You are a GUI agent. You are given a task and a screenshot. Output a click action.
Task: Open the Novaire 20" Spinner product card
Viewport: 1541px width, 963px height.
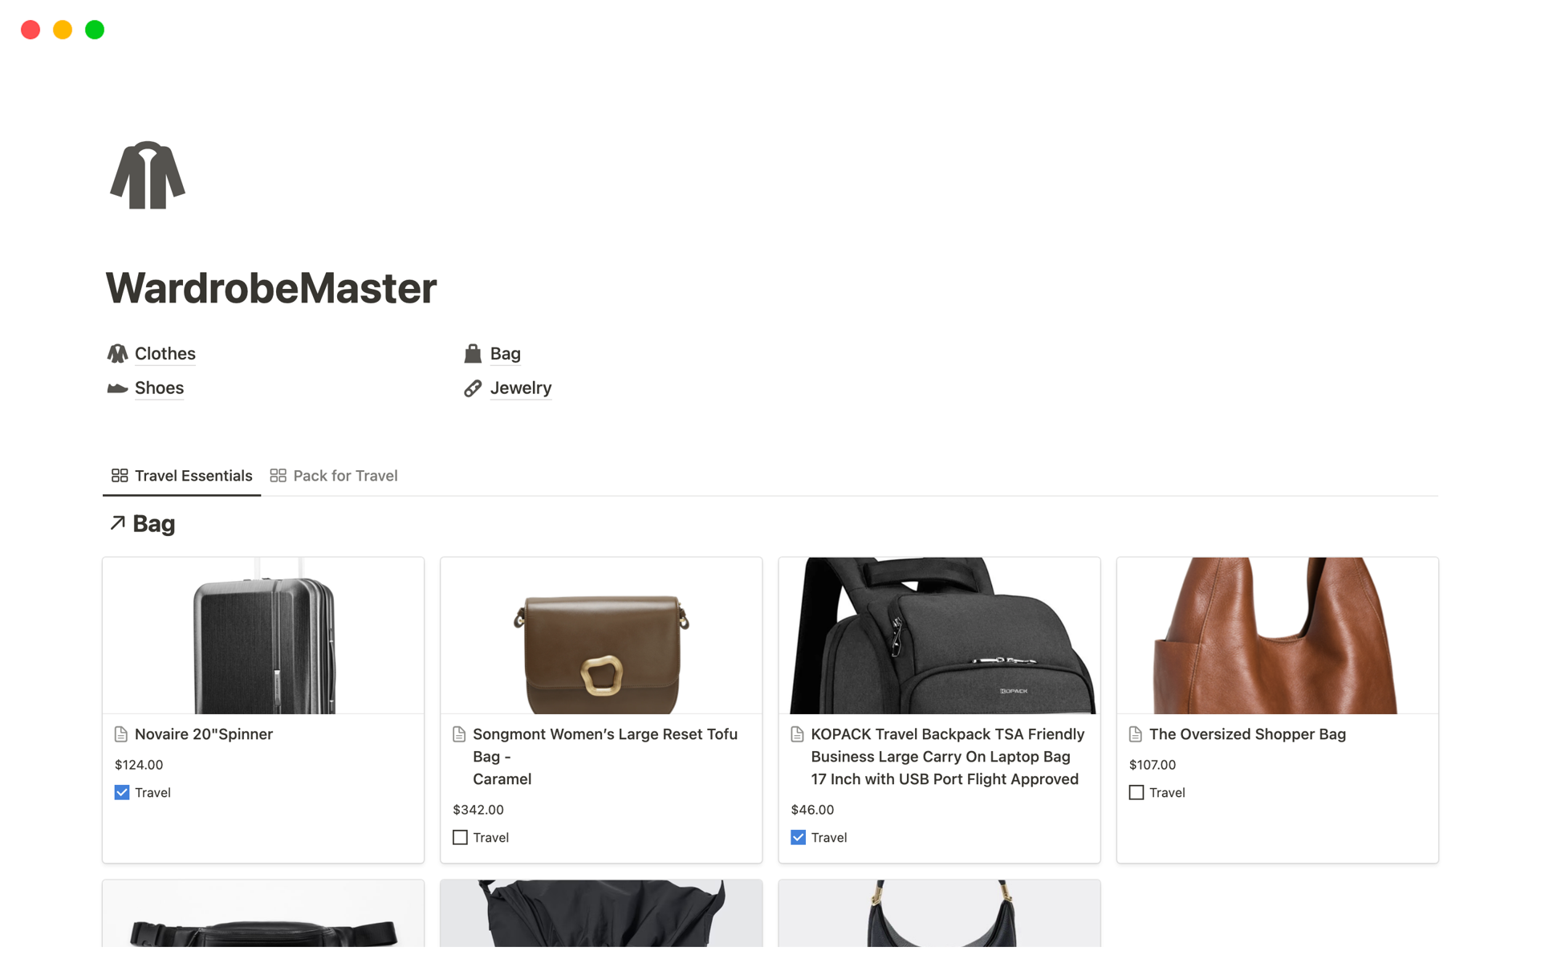pyautogui.click(x=202, y=732)
